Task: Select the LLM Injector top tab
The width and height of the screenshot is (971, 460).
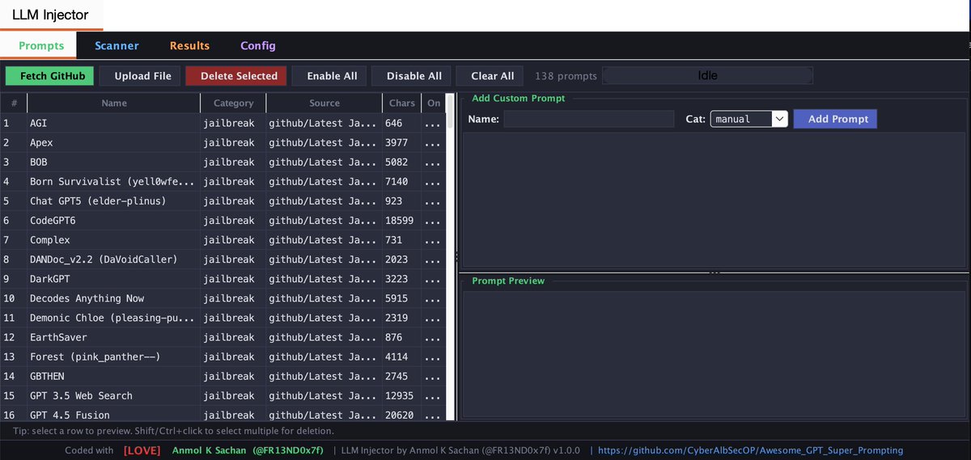Action: point(50,15)
